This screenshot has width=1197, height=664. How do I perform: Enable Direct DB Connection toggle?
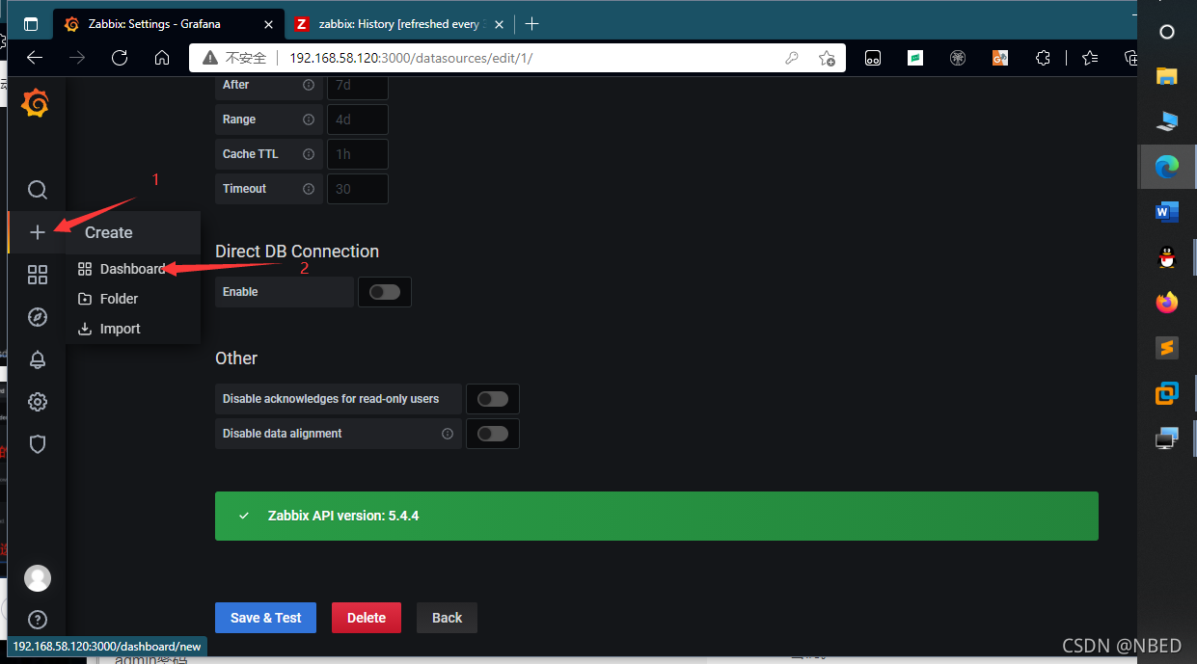(385, 292)
